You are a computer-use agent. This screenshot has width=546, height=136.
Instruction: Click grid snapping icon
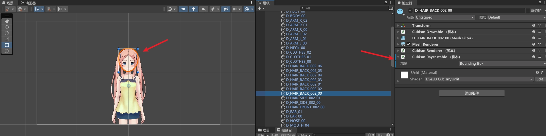coord(49,9)
